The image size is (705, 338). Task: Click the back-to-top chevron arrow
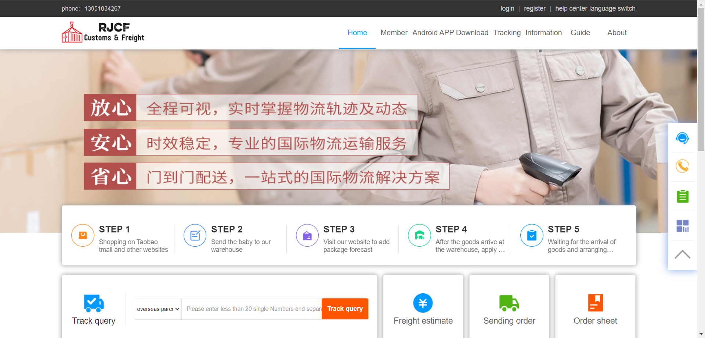point(683,254)
